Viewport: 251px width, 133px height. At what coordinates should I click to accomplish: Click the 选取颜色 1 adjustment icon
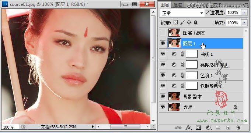pyautogui.click(x=174, y=86)
